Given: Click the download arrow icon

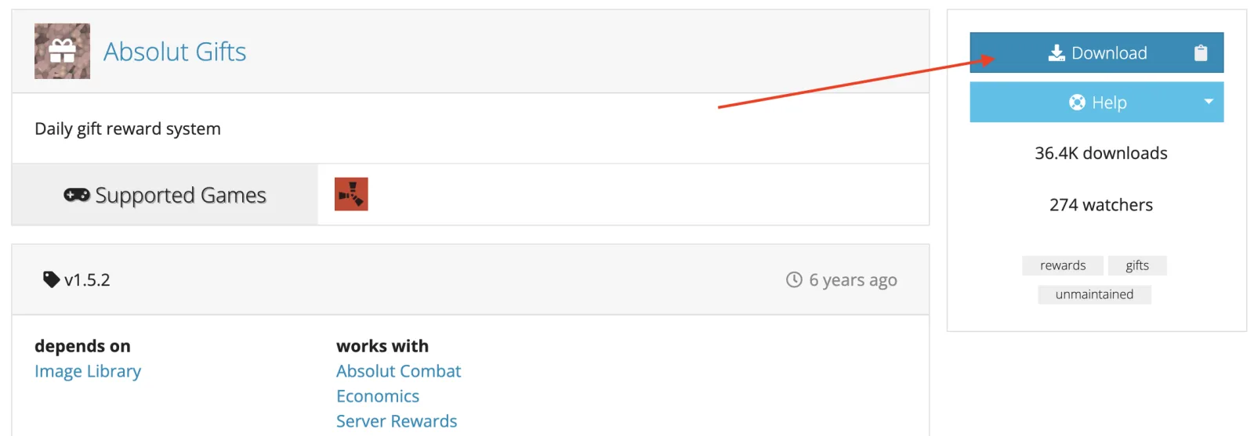Looking at the screenshot, I should [1056, 53].
